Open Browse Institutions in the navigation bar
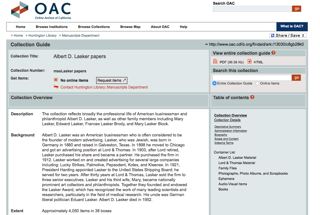Viewport: 320px width, 215px height. point(52,27)
